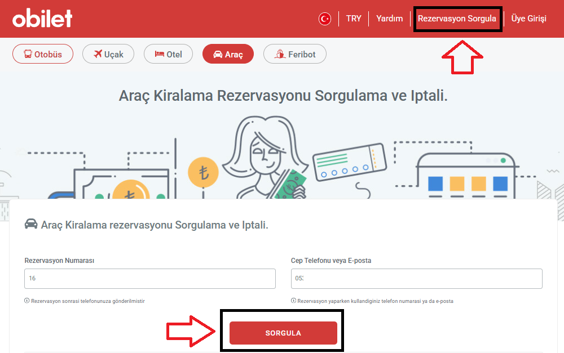Click 'Araç Kiralama Rezervasyonu Sorgulama ve Iptali.' title
This screenshot has height=353, width=564.
tap(284, 96)
